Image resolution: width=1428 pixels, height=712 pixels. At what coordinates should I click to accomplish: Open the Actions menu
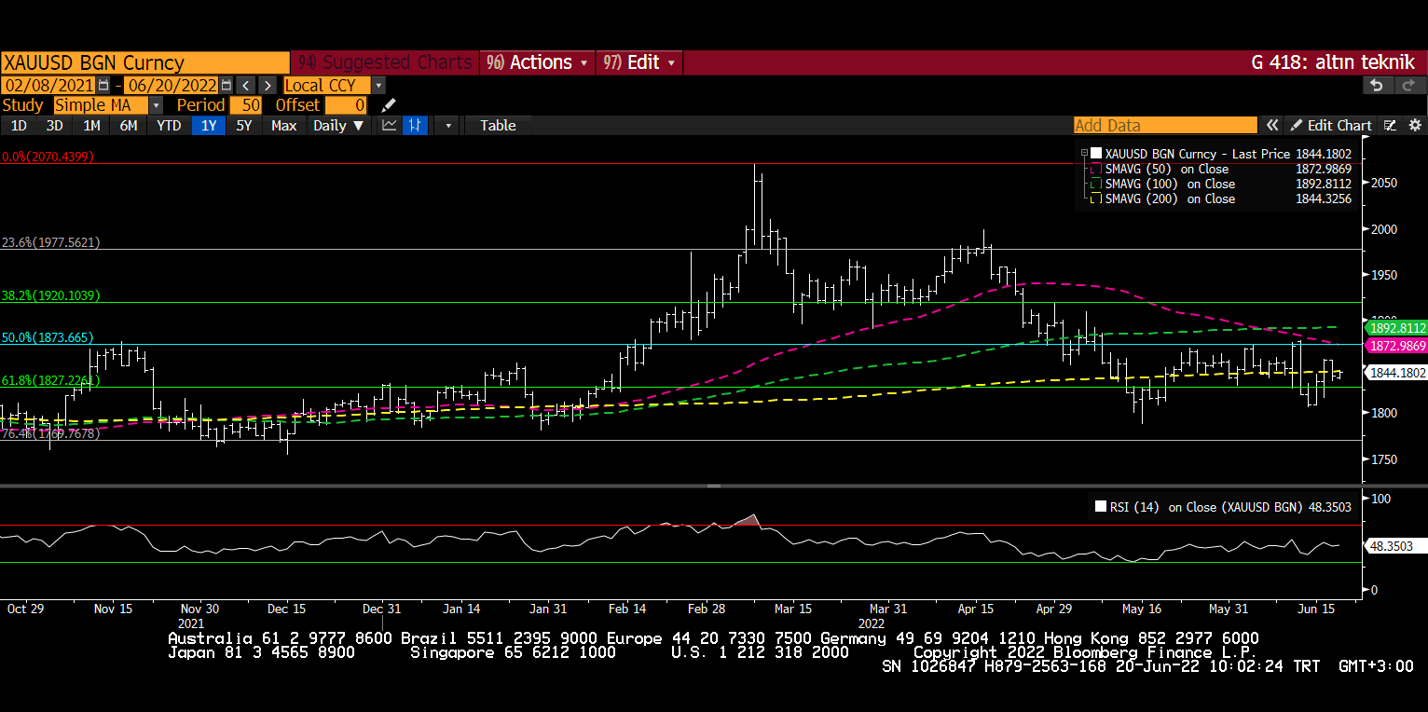[x=538, y=62]
